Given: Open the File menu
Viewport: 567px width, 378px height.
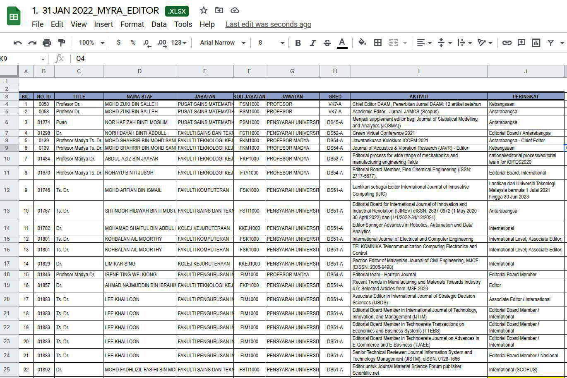Looking at the screenshot, I should pyautogui.click(x=38, y=24).
